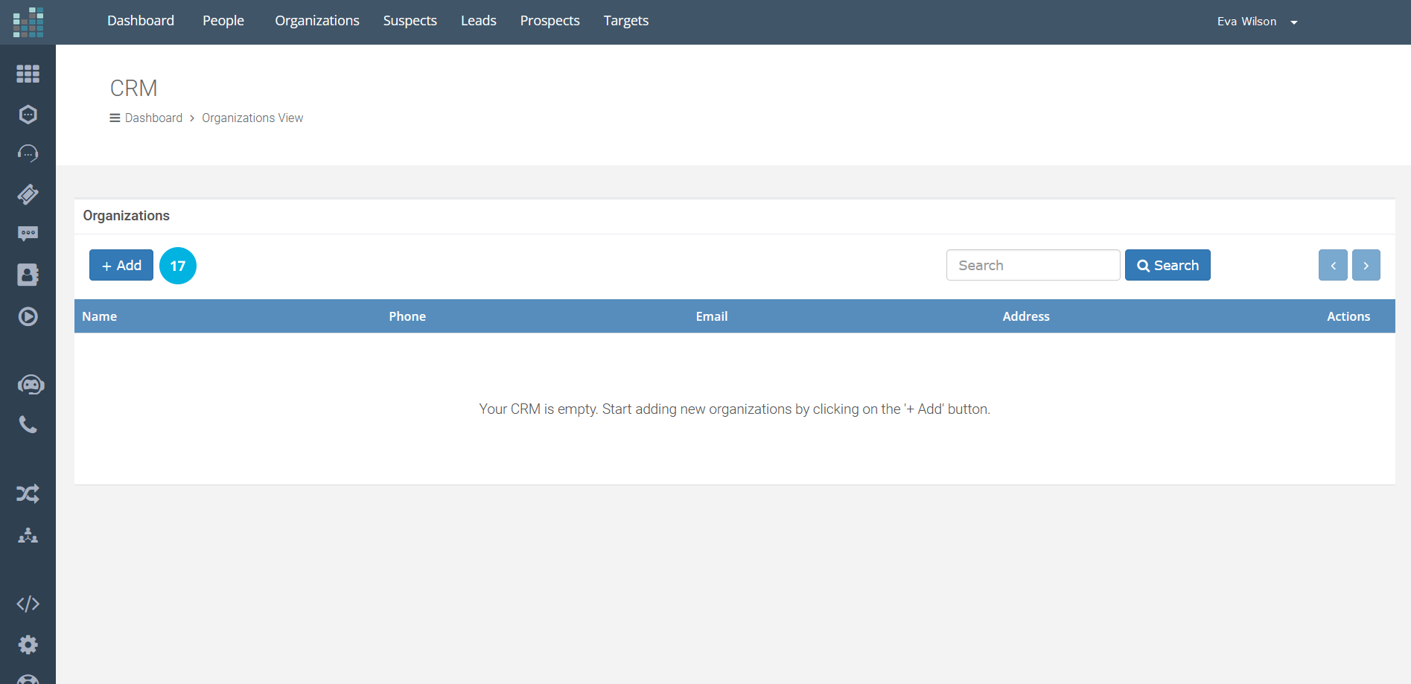1411x684 pixels.
Task: Open the Leads menu item
Action: tap(479, 21)
